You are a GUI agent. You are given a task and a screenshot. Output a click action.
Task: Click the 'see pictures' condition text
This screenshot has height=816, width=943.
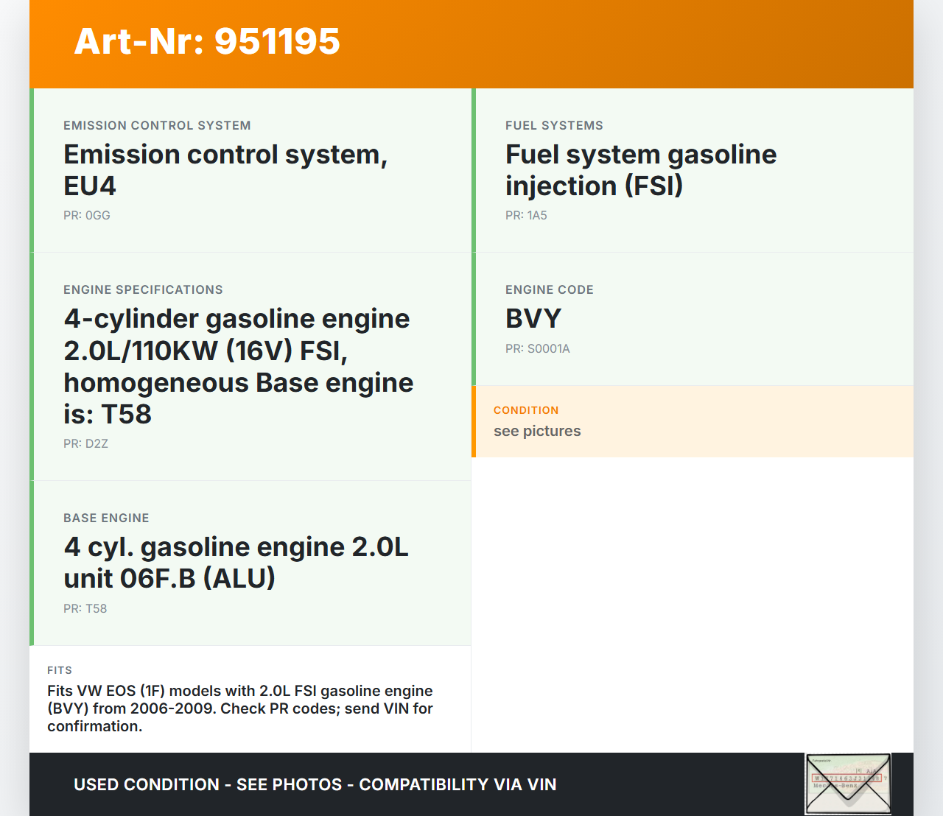[537, 432]
